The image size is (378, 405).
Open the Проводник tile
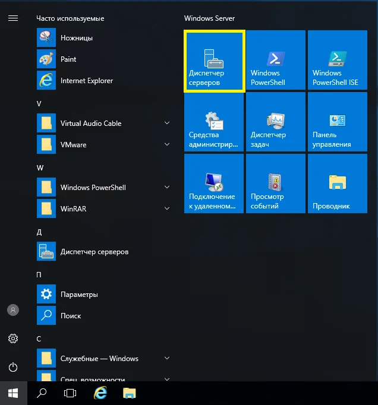click(338, 183)
